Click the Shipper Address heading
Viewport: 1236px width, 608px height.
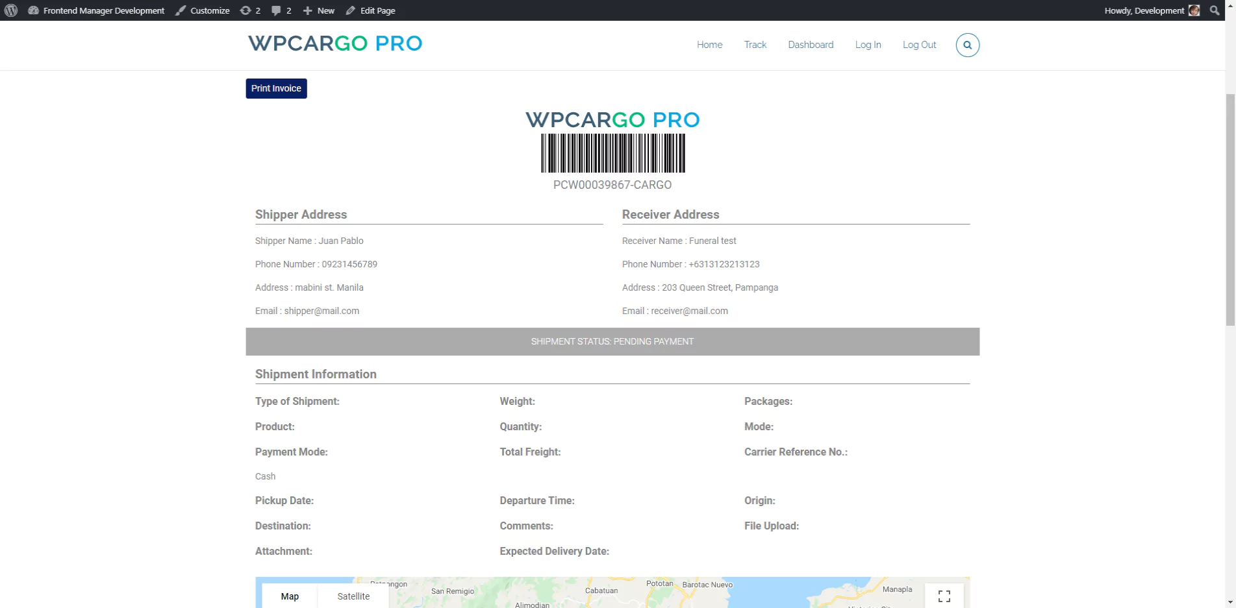[301, 215]
